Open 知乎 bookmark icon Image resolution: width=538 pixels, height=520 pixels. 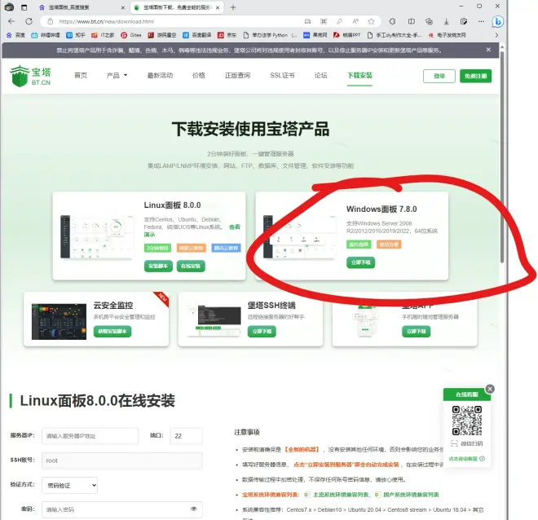click(76, 35)
